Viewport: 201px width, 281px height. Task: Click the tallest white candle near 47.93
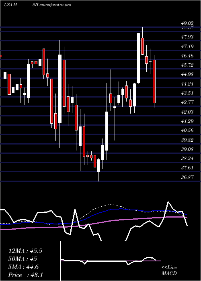pyautogui.click(x=138, y=58)
